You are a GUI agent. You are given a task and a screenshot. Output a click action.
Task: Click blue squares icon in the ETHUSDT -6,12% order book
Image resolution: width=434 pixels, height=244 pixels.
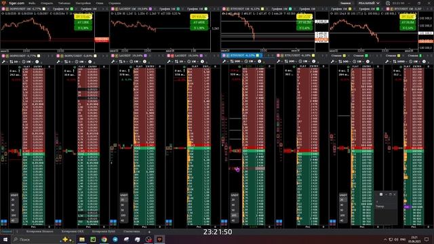click(224, 222)
